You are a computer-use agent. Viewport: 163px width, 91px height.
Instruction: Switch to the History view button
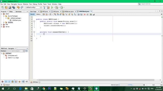[x=38, y=14]
